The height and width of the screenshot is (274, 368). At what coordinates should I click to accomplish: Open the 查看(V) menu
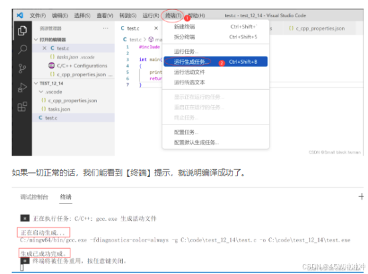105,16
